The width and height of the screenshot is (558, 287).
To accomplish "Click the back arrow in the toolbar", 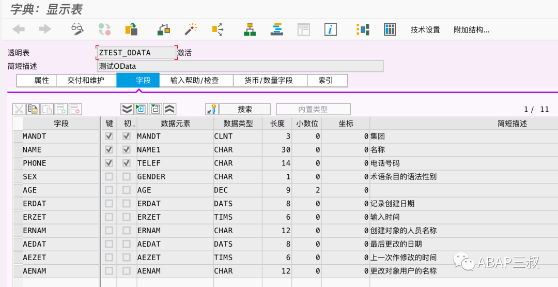I will point(19,29).
